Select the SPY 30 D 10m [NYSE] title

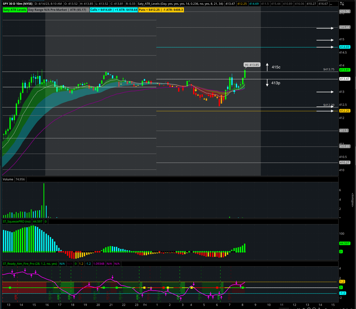pyautogui.click(x=18, y=4)
